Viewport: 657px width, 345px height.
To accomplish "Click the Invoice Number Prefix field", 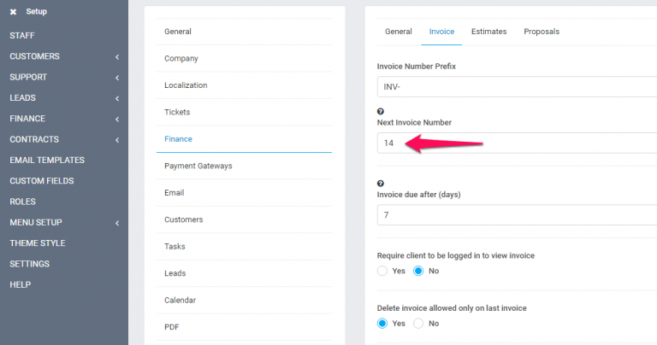I will 513,86.
